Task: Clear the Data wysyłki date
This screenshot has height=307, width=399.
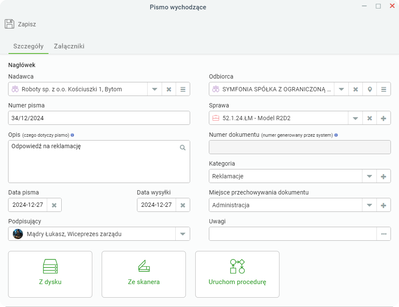Action: coord(183,205)
